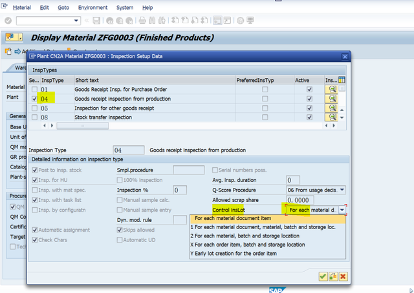Toggle the Insp. with task list checkbox
The height and width of the screenshot is (293, 414).
[x=34, y=200]
